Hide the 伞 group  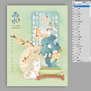pyautogui.click(x=73, y=29)
